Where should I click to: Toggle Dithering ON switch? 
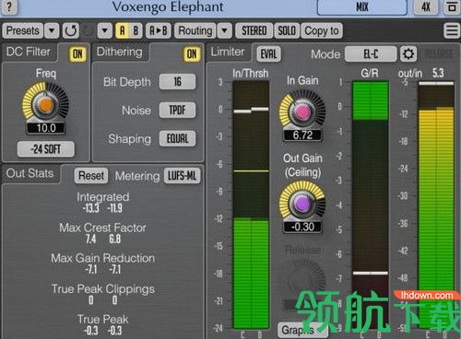[192, 54]
